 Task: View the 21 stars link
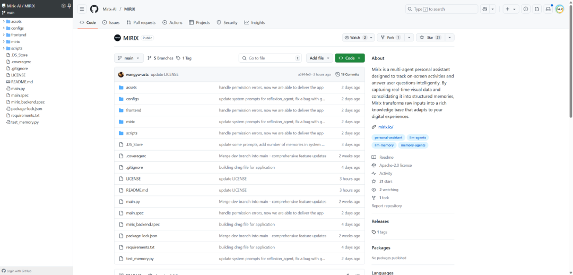click(x=382, y=182)
